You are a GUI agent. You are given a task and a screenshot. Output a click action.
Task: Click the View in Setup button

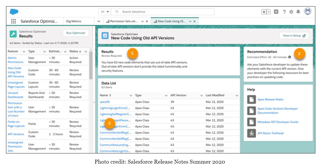coord(294,36)
